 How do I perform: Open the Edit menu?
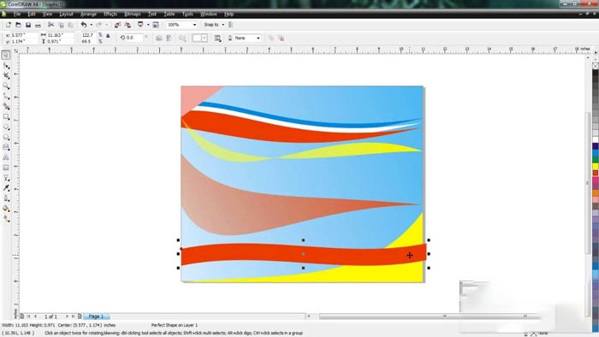(x=32, y=15)
